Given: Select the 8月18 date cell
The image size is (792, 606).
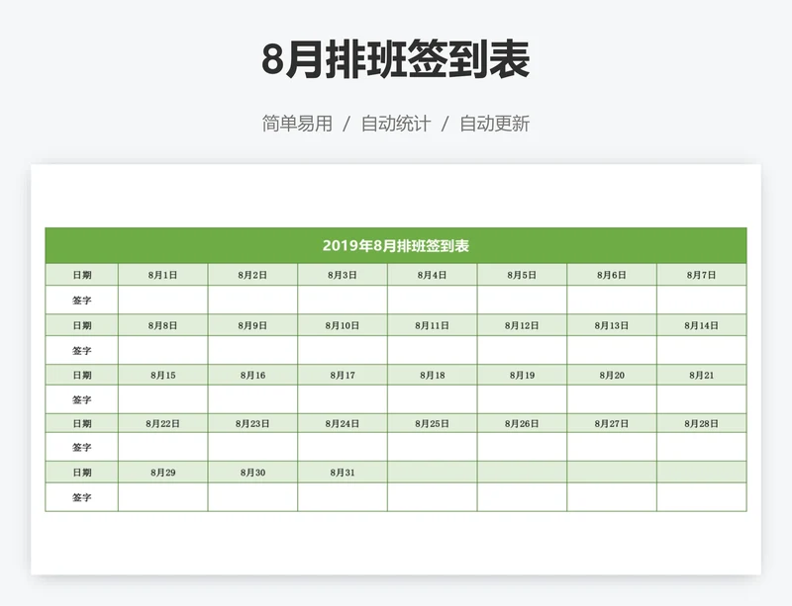Looking at the screenshot, I should pos(433,375).
